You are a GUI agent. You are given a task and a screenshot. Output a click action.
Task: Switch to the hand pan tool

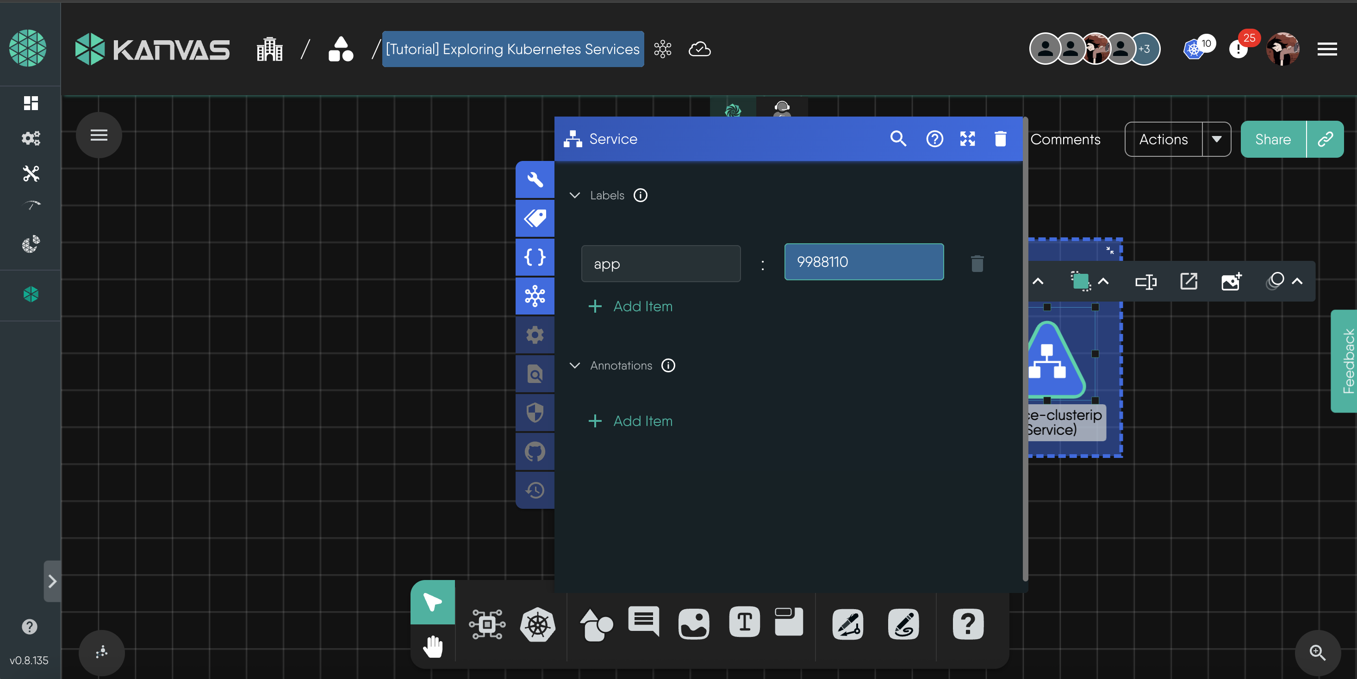432,646
